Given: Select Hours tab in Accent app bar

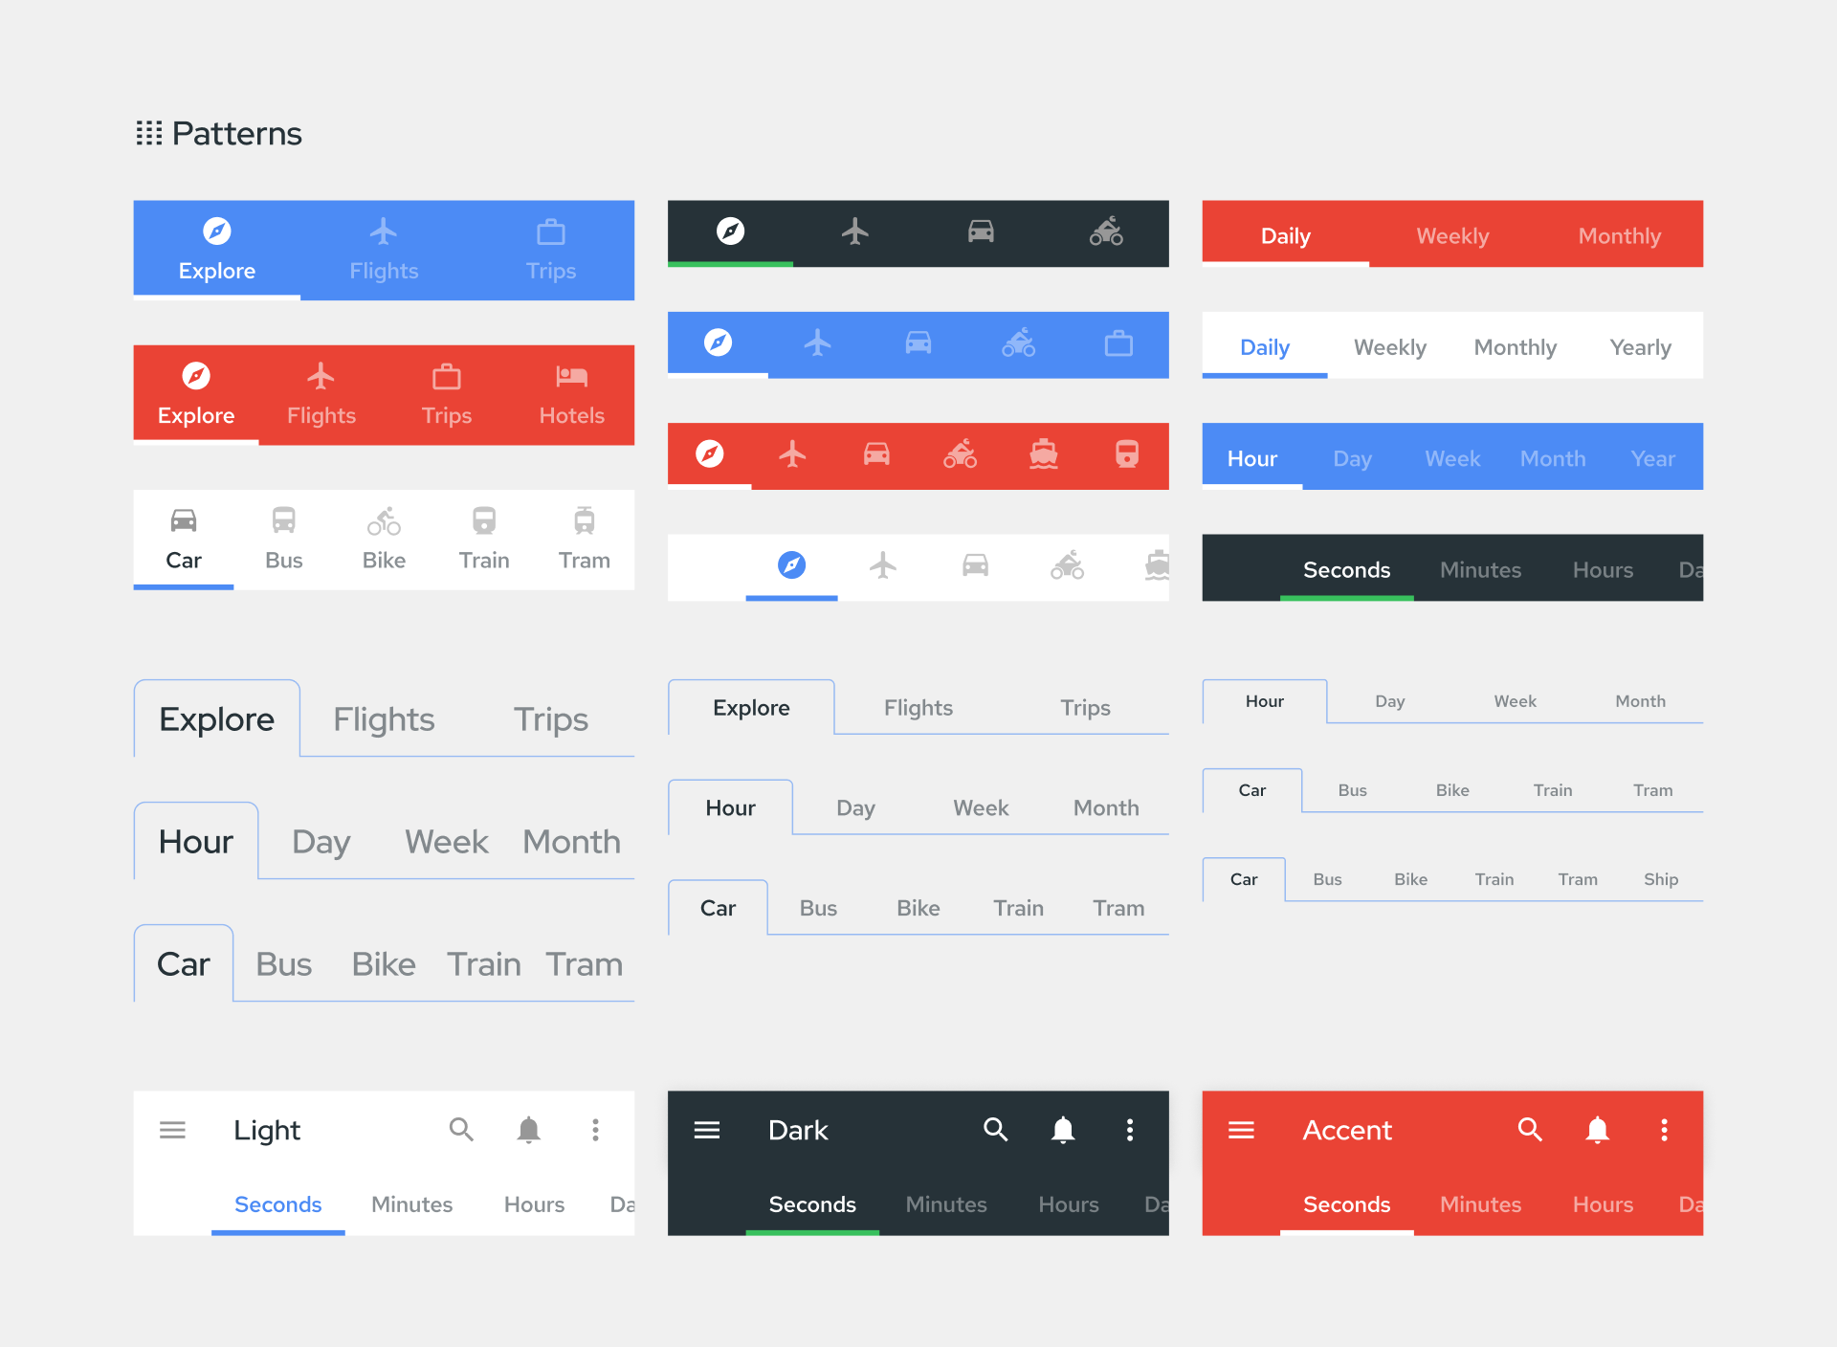Looking at the screenshot, I should point(1603,1204).
